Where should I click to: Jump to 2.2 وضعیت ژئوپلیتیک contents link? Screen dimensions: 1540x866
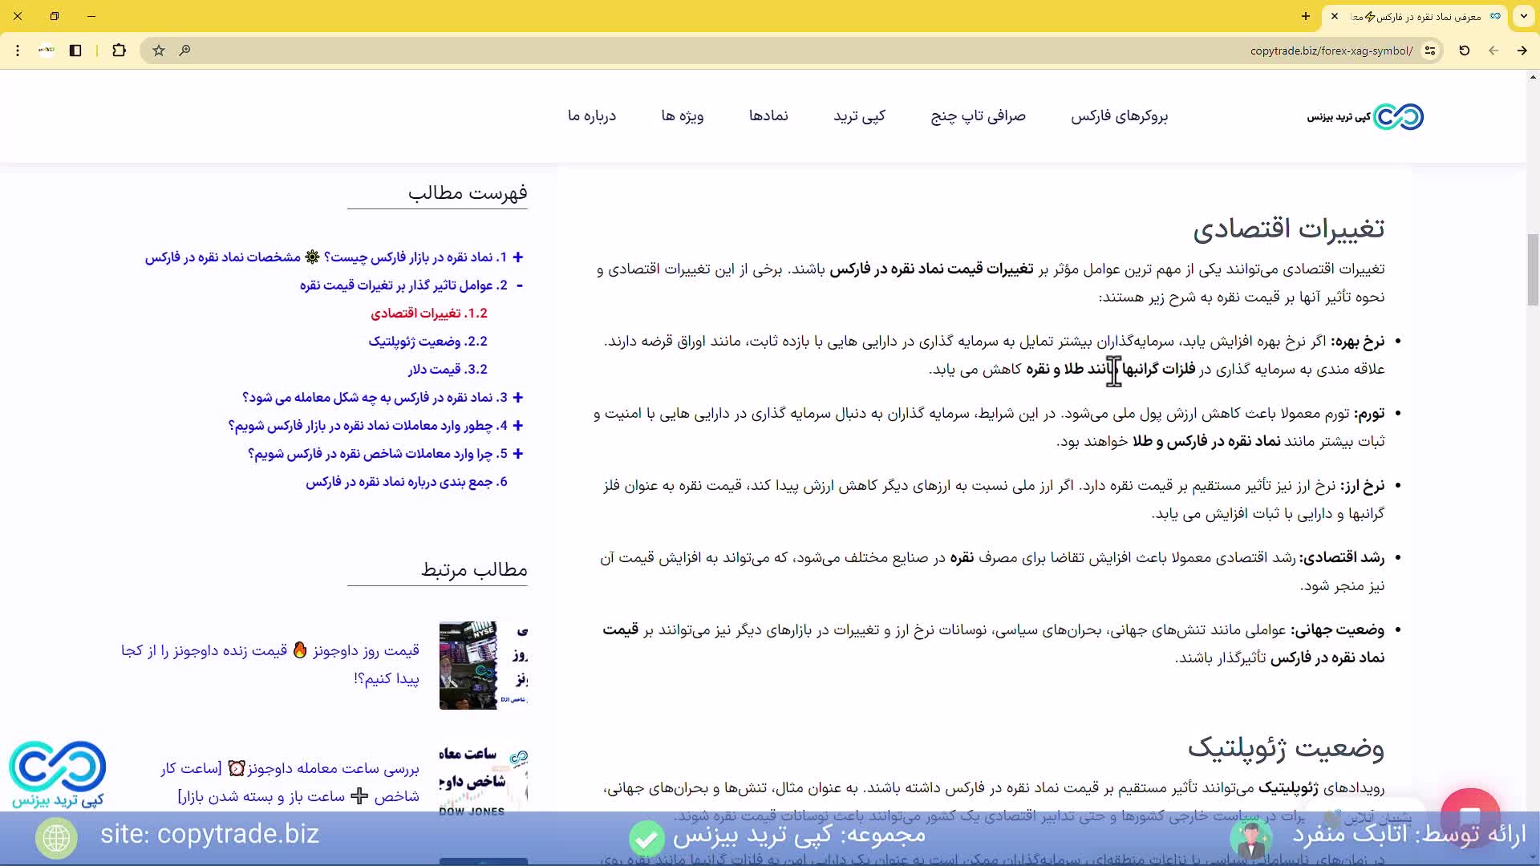tap(428, 342)
